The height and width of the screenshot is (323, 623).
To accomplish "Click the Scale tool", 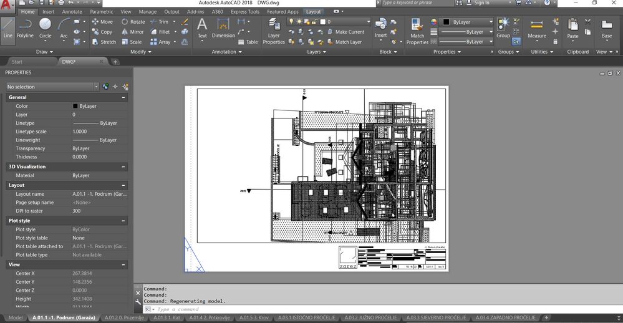I will [x=132, y=42].
